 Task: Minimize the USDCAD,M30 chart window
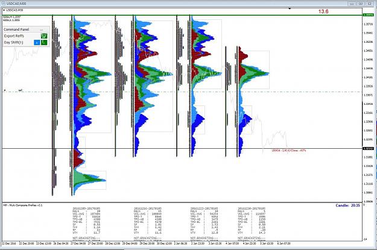[352, 4]
